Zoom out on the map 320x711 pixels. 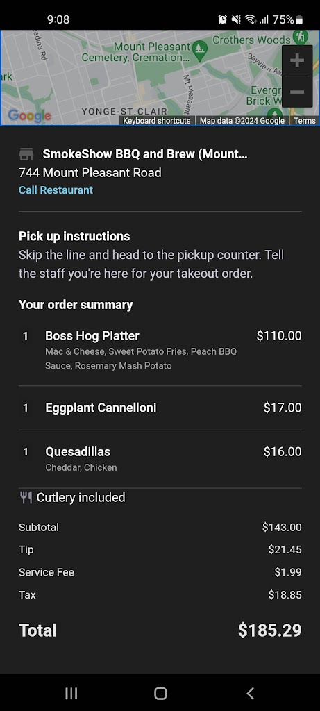(297, 92)
